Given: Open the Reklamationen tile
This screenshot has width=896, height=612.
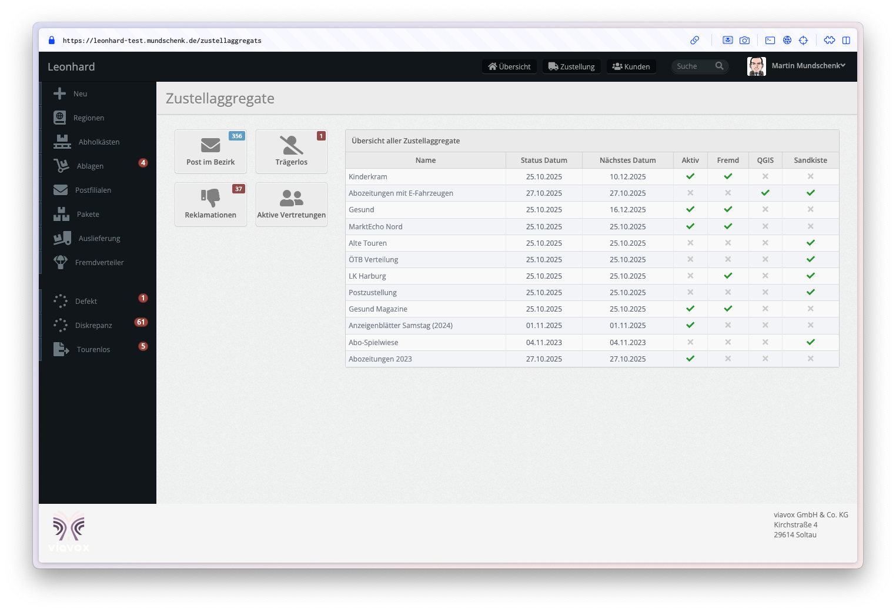Looking at the screenshot, I should click(210, 204).
